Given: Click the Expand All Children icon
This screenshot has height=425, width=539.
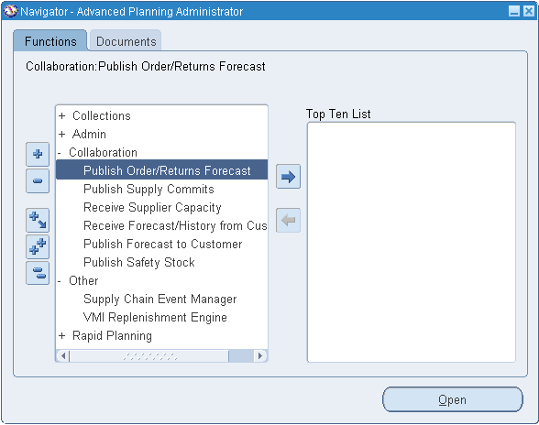Looking at the screenshot, I should pos(38,220).
